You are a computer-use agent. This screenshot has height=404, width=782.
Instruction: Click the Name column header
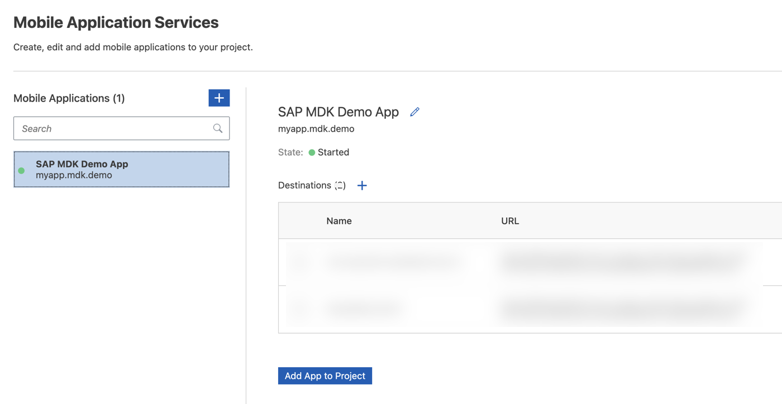click(339, 221)
